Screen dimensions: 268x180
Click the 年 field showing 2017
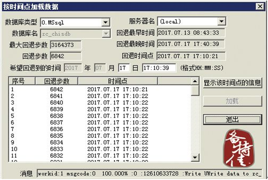tap(73, 68)
